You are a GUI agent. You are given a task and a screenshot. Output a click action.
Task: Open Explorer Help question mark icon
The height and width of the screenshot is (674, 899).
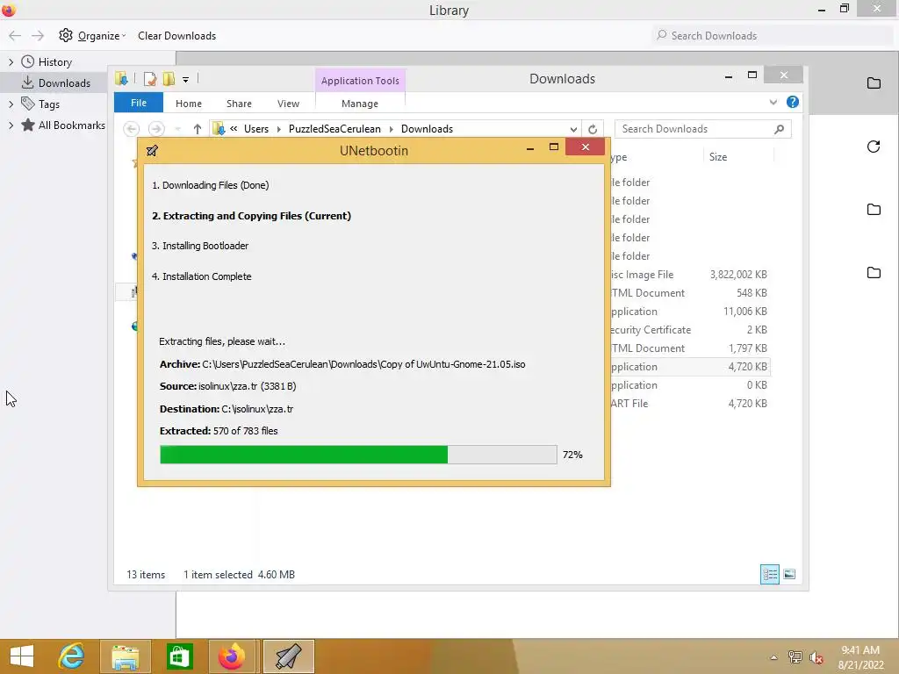(793, 102)
